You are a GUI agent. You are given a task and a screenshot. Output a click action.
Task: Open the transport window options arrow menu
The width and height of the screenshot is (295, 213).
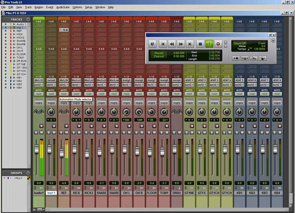273,41
